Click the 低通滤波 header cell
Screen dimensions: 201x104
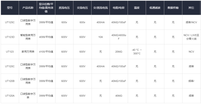(x=155, y=8)
